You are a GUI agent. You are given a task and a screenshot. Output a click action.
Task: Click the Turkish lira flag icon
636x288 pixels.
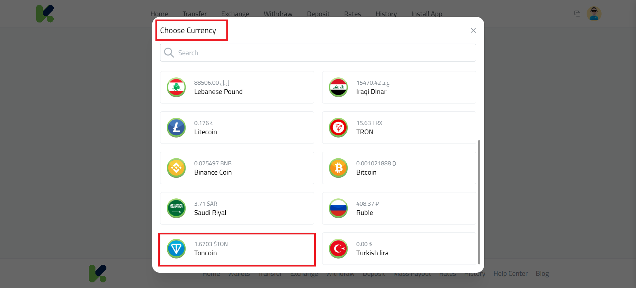click(338, 249)
